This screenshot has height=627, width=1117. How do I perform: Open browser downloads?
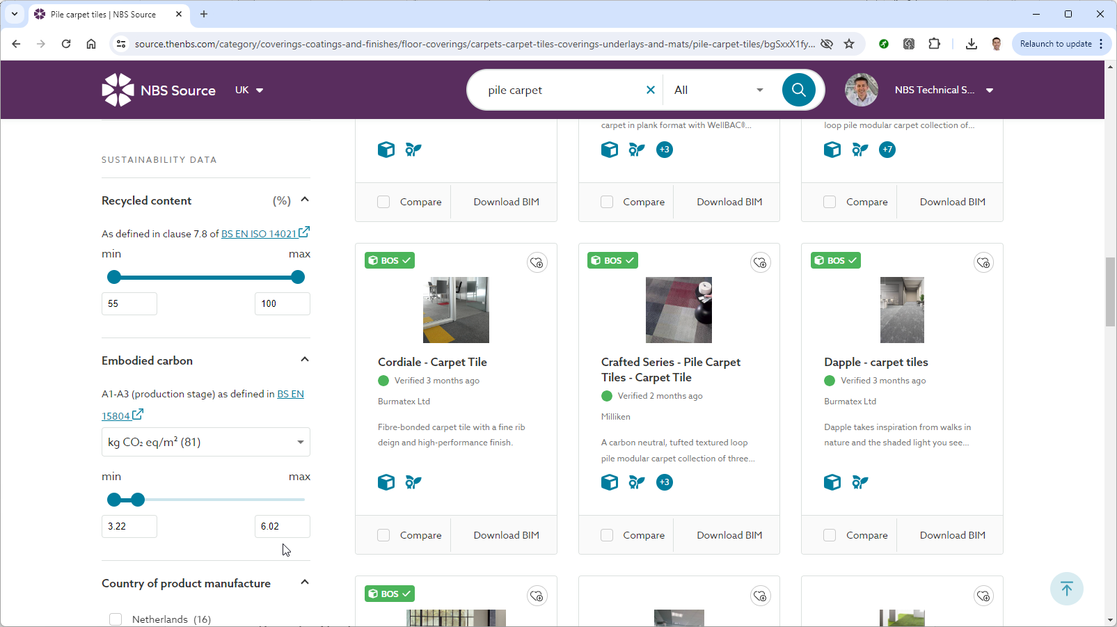click(972, 44)
